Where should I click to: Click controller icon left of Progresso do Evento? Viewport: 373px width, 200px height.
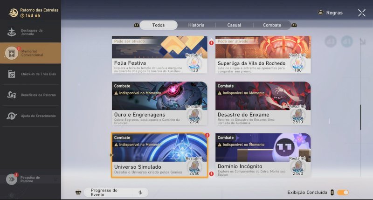click(78, 193)
